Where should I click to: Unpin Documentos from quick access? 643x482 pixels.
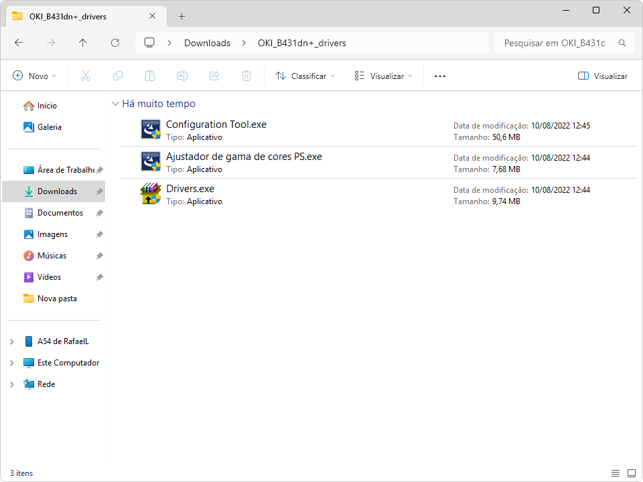click(x=99, y=213)
